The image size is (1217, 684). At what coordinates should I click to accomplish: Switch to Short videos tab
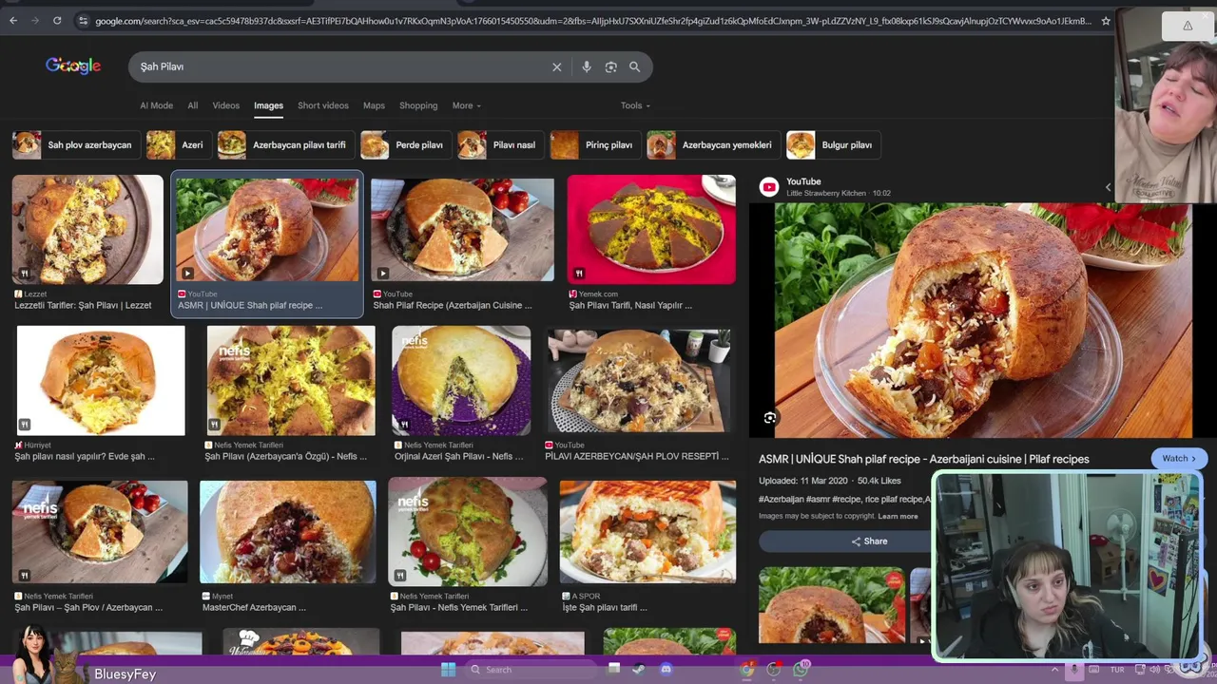[x=323, y=105]
